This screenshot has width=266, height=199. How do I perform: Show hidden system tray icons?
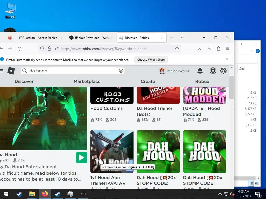(x=220, y=194)
